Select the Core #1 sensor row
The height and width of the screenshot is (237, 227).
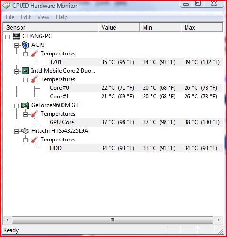[135, 97]
